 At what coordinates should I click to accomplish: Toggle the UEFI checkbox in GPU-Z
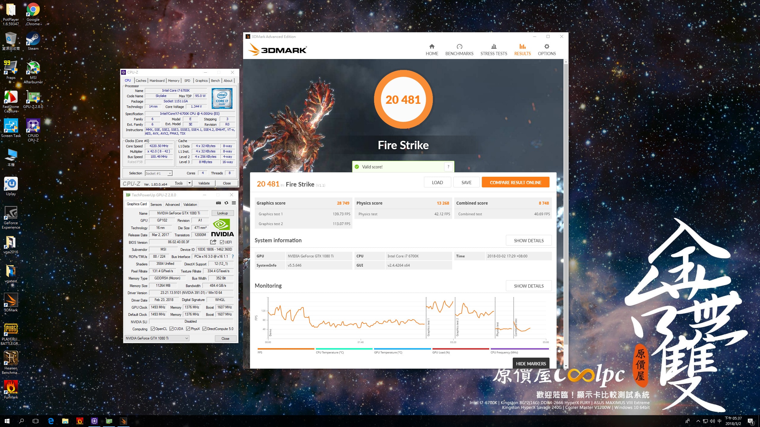tap(222, 242)
